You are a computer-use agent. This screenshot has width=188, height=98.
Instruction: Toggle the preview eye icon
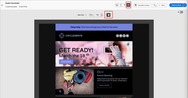[128, 5]
